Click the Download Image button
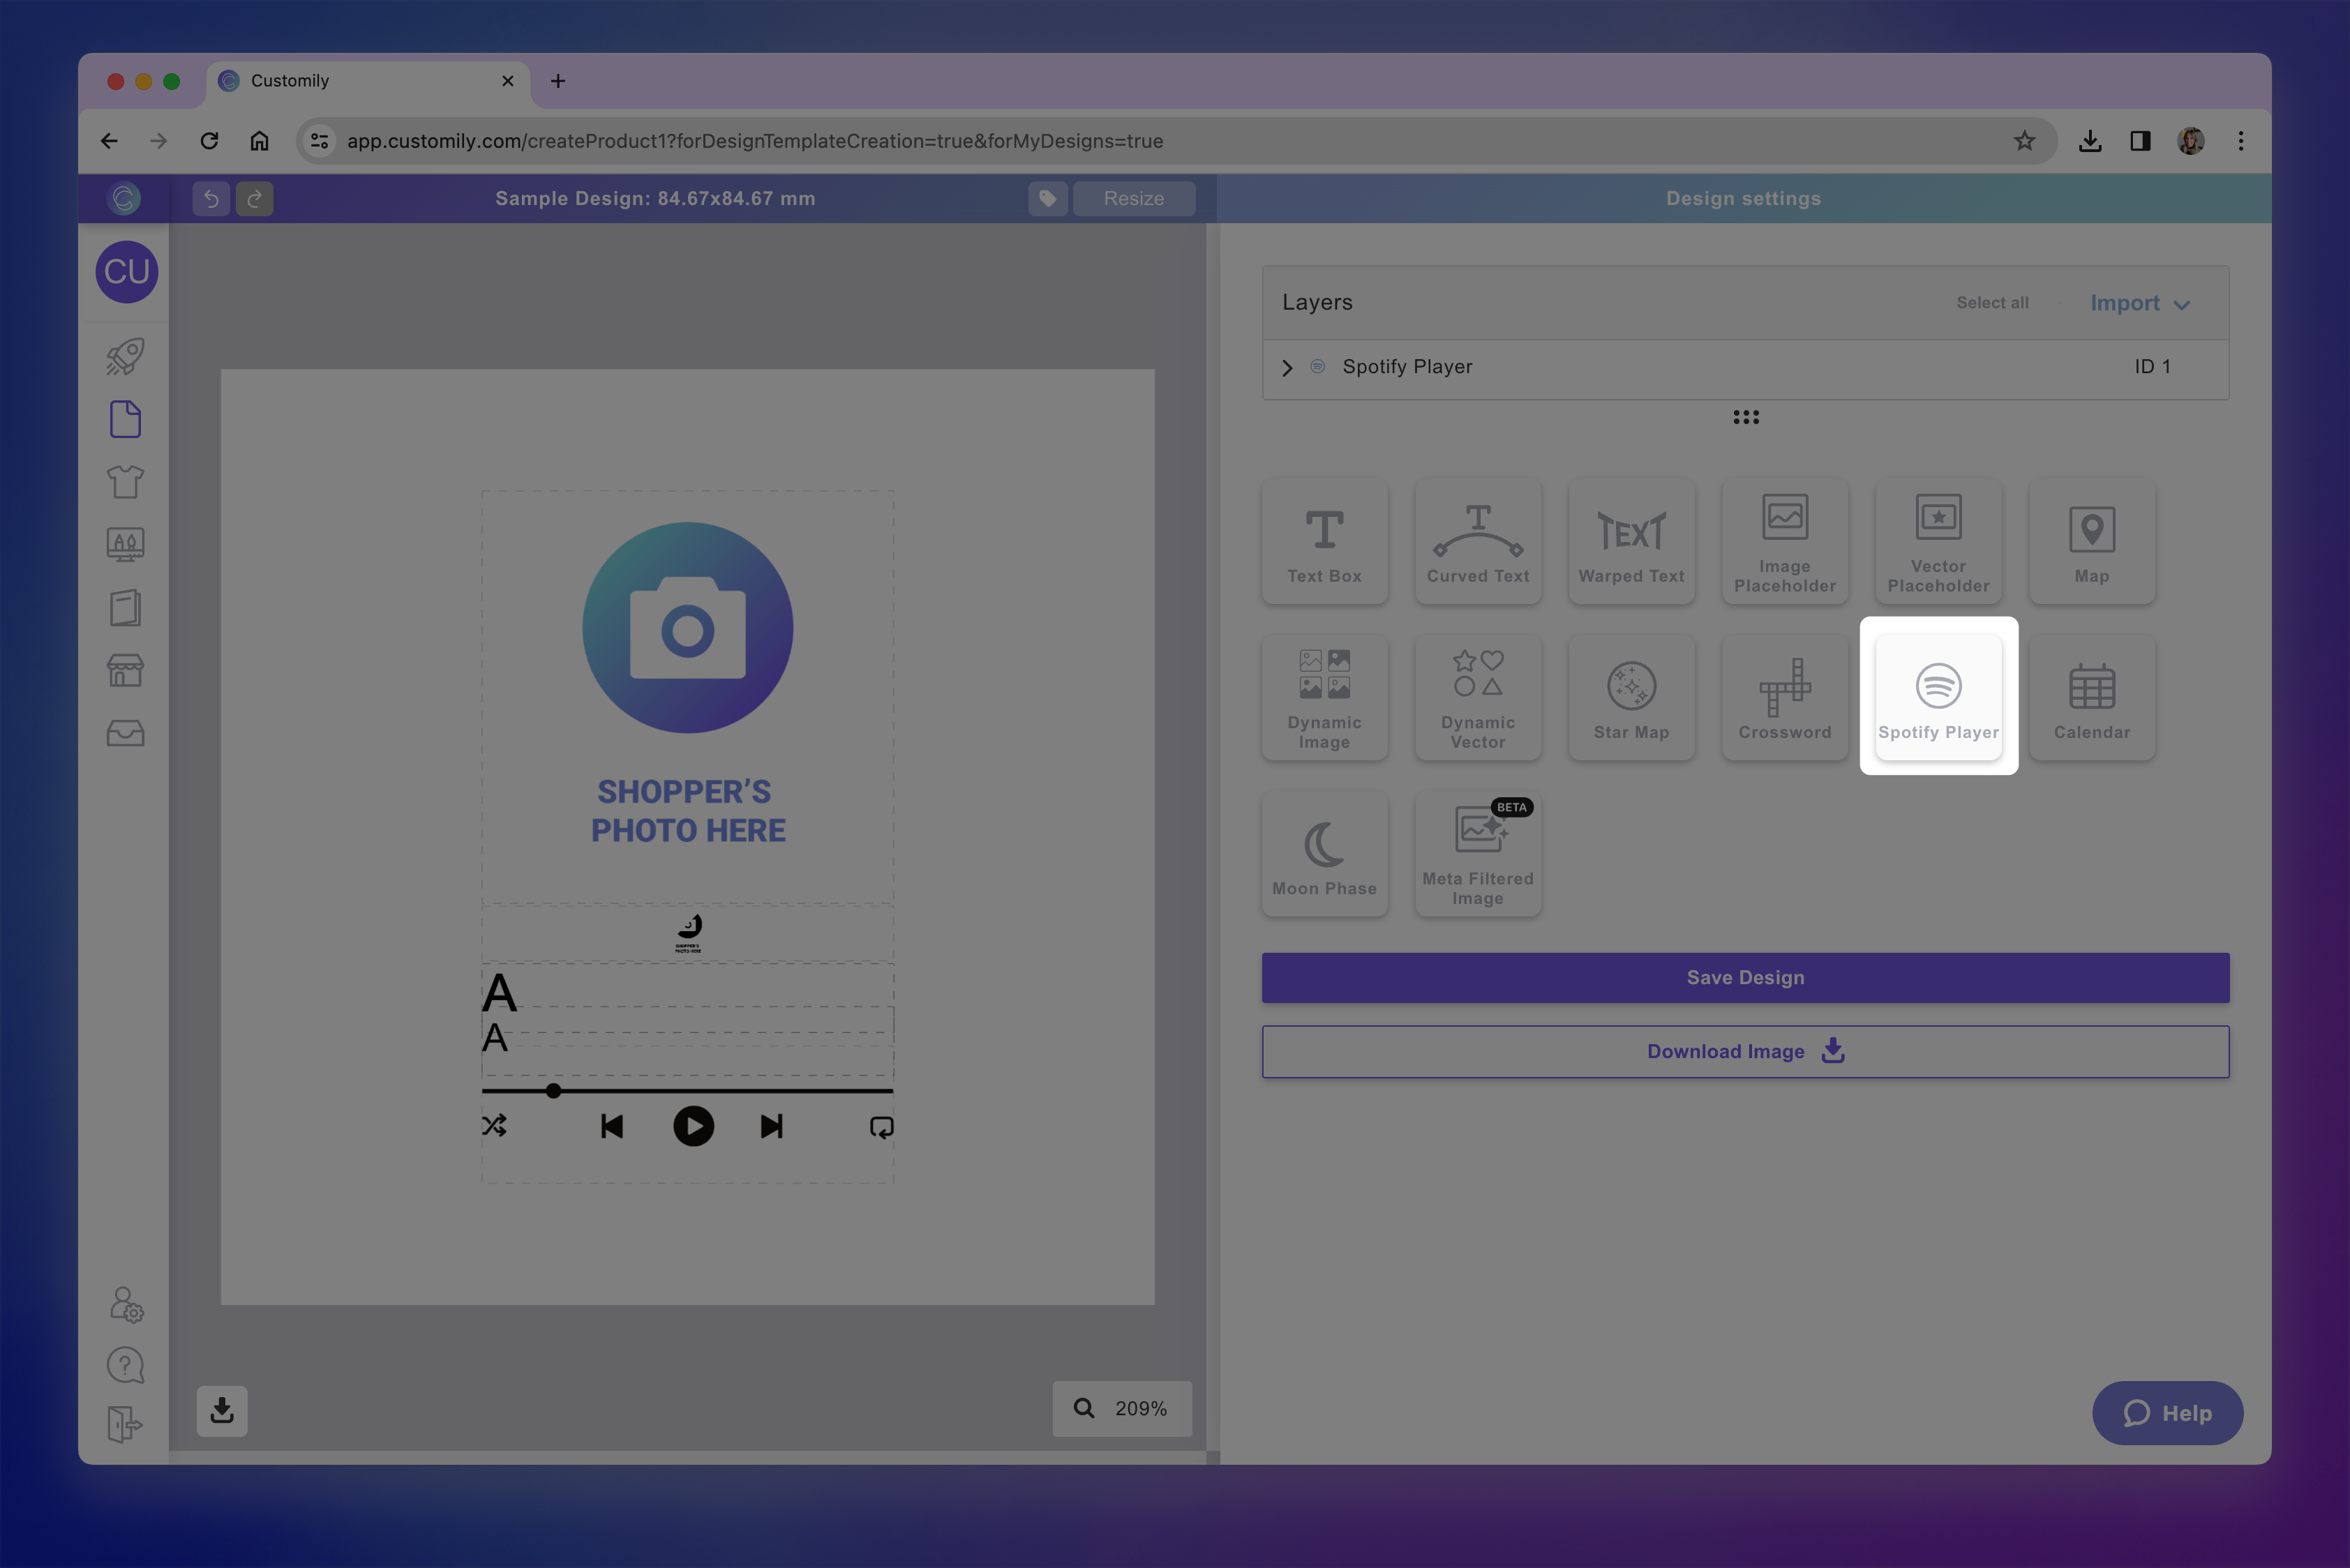The image size is (2350, 1568). [x=1745, y=1051]
